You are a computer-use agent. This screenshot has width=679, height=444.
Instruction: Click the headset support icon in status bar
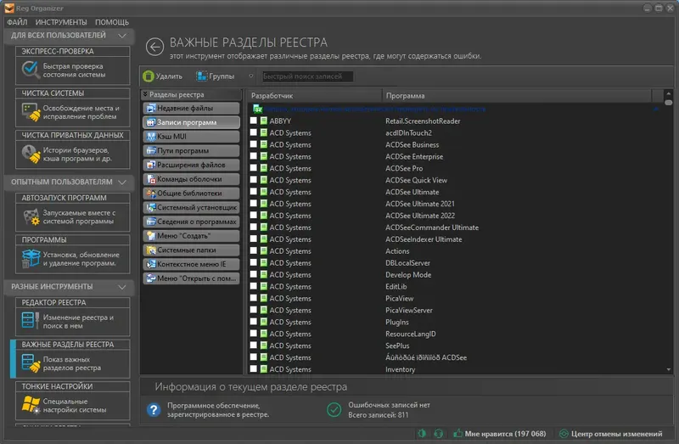coord(438,433)
